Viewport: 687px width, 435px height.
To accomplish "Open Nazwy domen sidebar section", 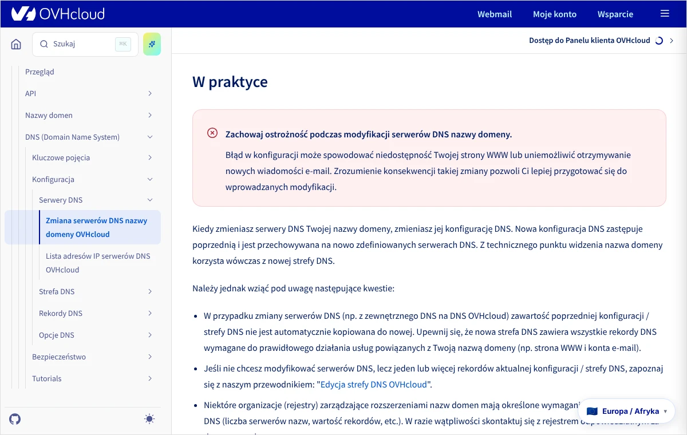I will click(x=49, y=115).
